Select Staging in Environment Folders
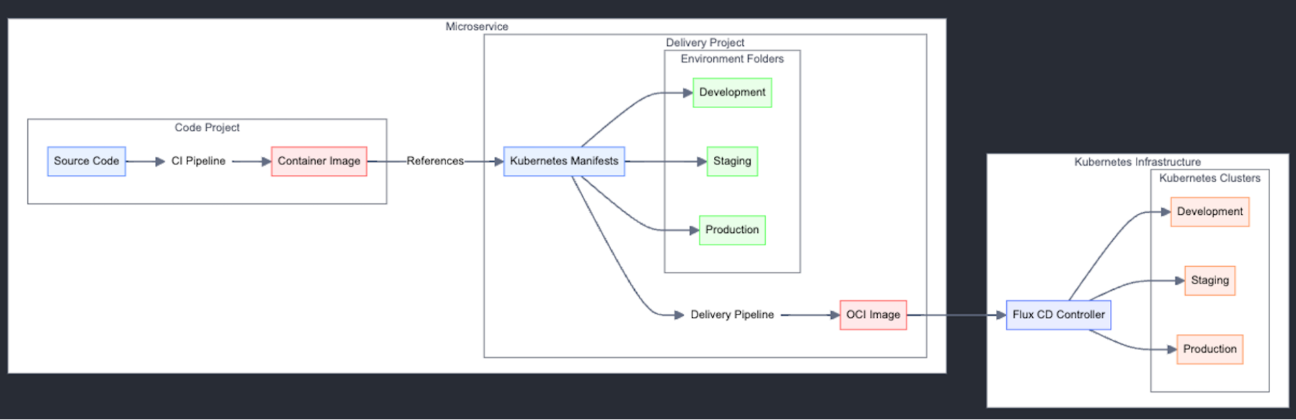The width and height of the screenshot is (1296, 420). coord(732,161)
